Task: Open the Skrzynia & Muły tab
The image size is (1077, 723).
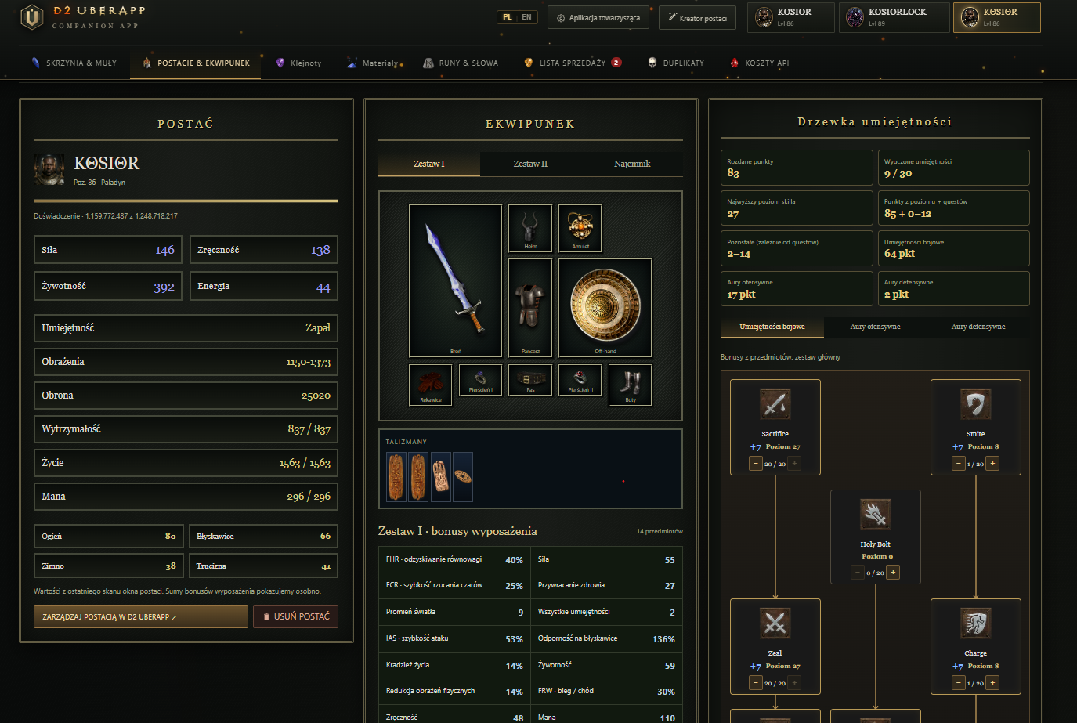Action: coord(74,63)
